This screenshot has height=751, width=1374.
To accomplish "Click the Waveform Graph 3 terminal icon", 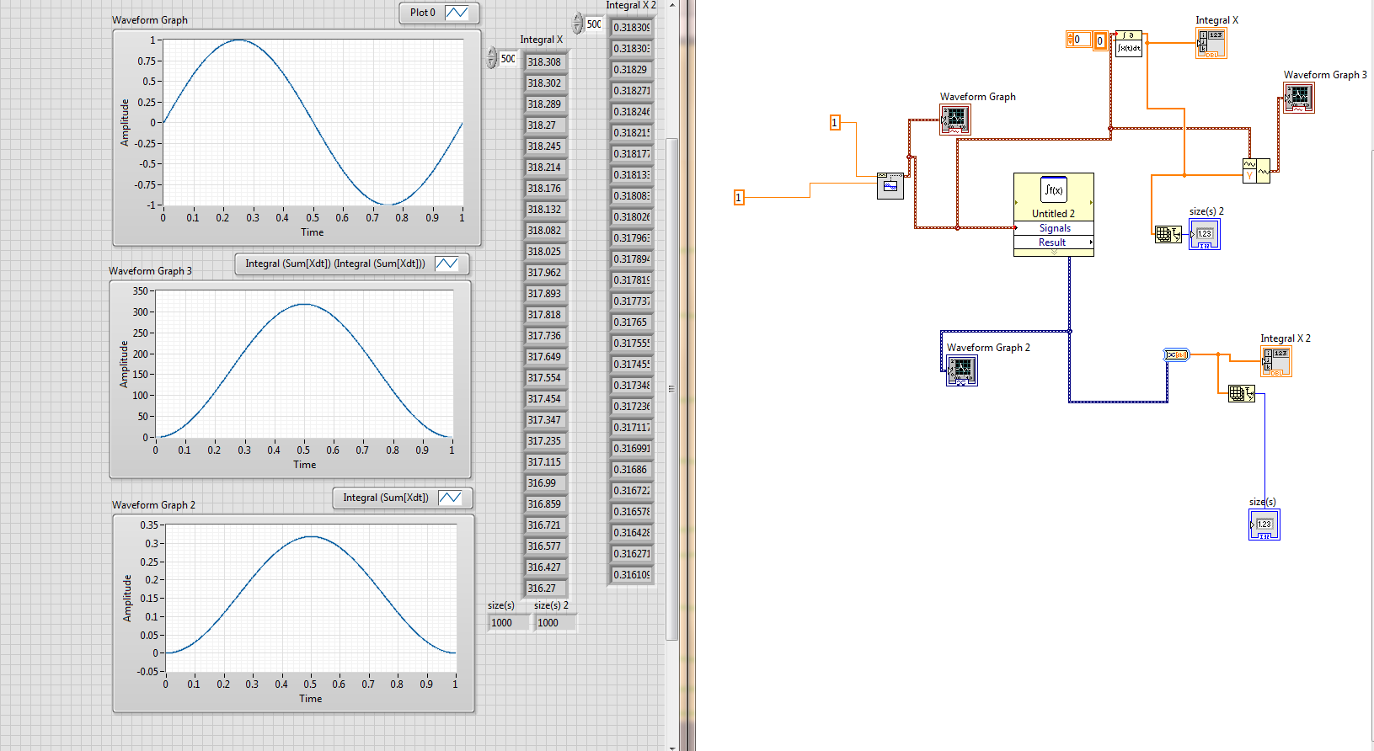I will [1298, 98].
